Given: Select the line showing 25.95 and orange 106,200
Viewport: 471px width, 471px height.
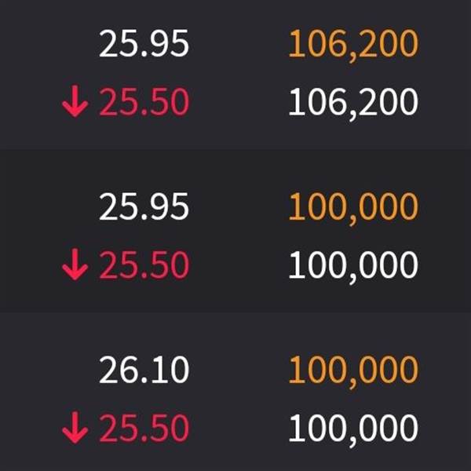Looking at the screenshot, I should tap(235, 44).
